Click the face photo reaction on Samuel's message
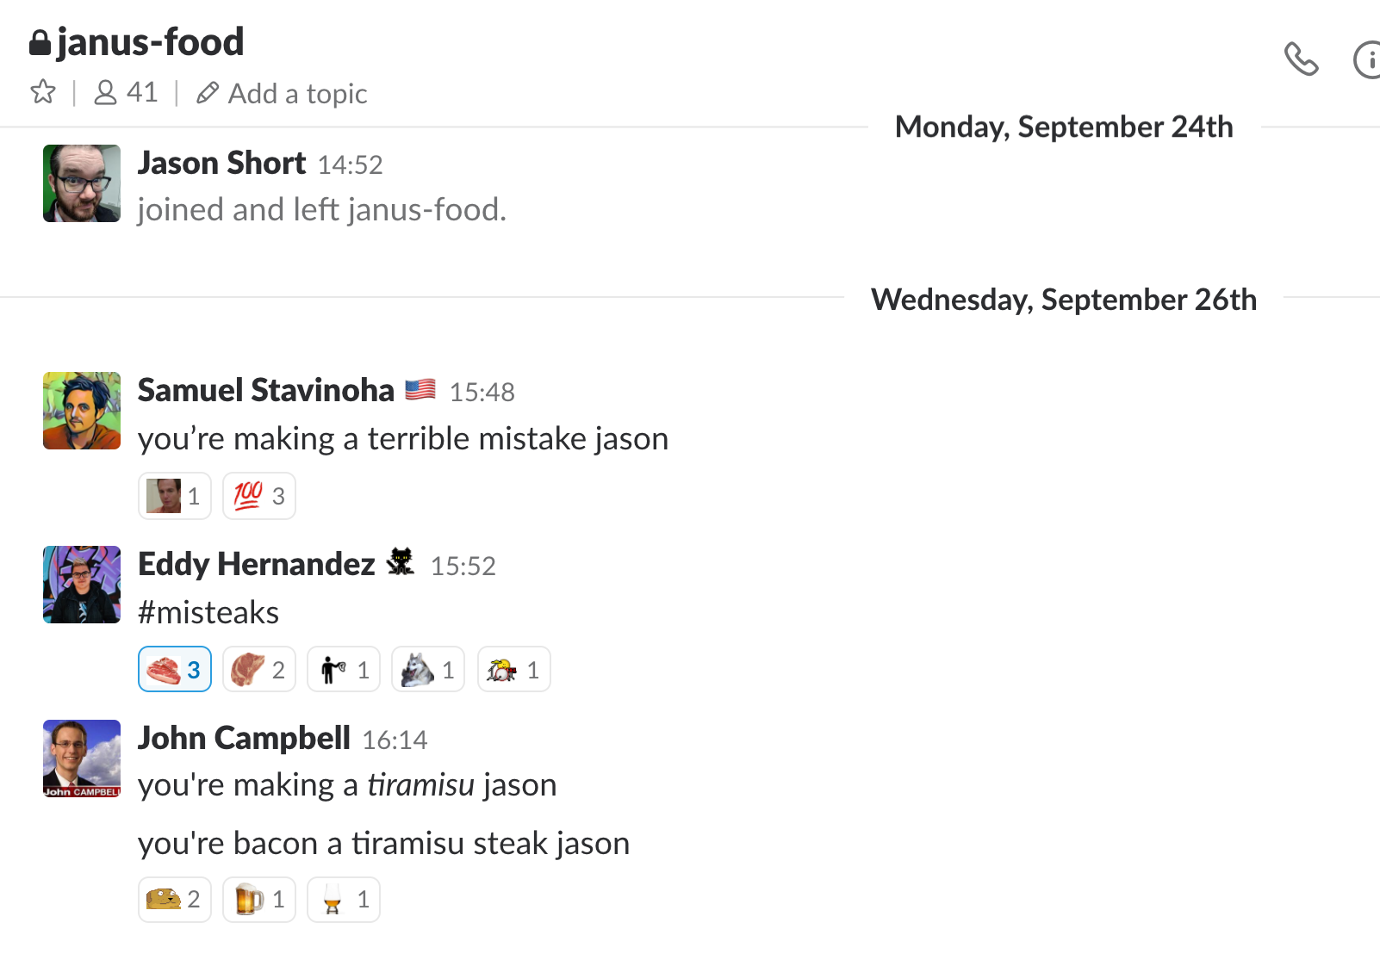This screenshot has width=1380, height=966. 175,496
